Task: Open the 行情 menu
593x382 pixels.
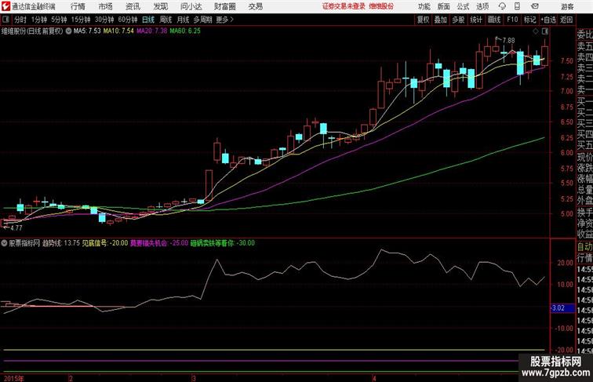Action: pyautogui.click(x=78, y=6)
